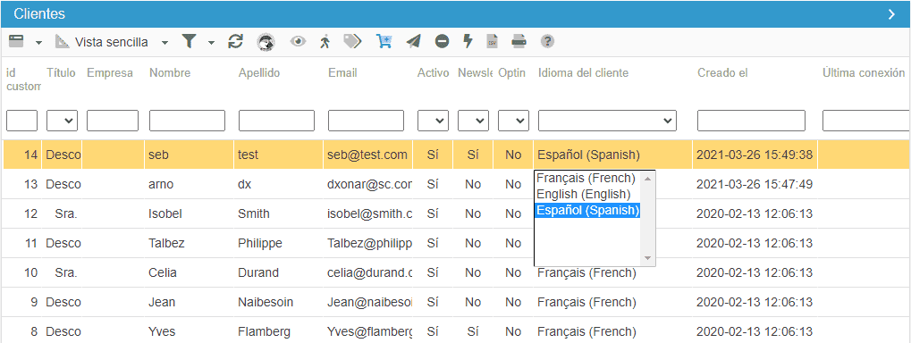
Task: Open the Título filter dropdown
Action: (63, 121)
